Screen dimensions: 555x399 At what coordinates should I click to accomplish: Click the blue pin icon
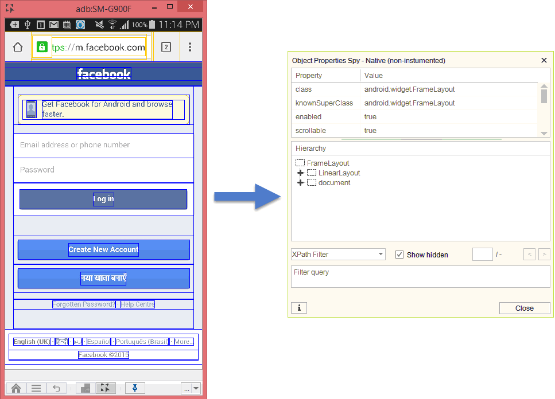[135, 388]
